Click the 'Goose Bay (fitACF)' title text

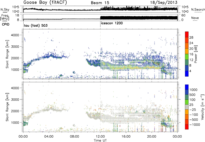pos(45,3)
